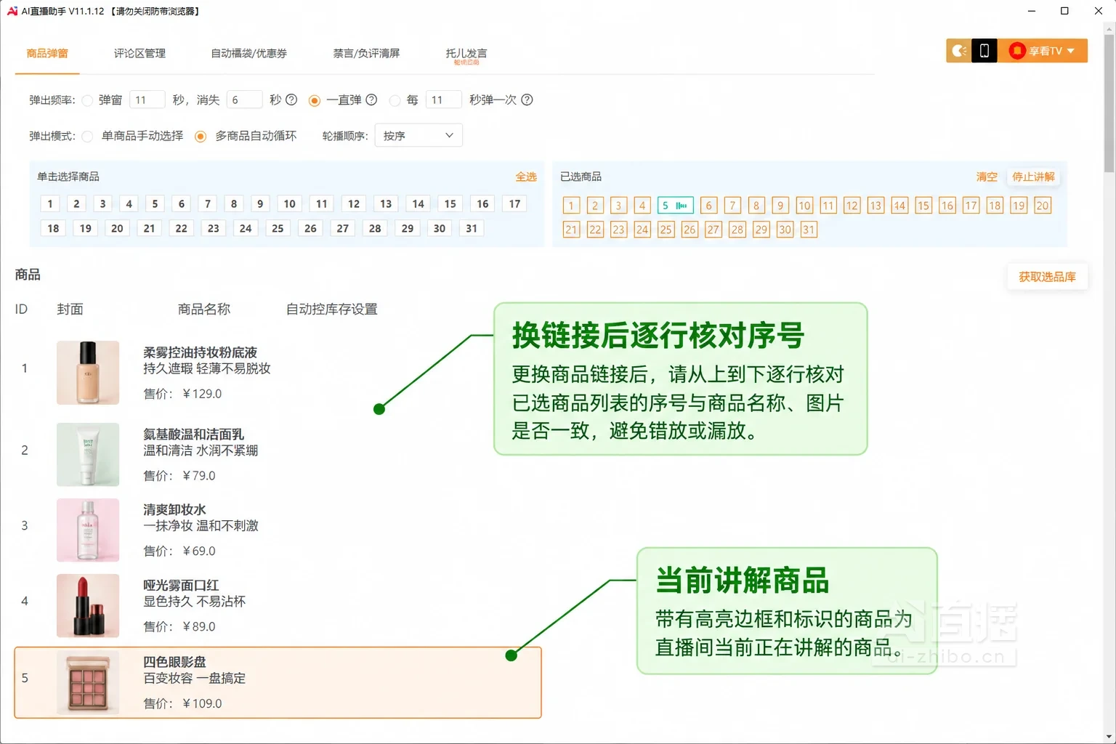Click the 消失 seconds input showing 6
Image resolution: width=1116 pixels, height=744 pixels.
pyautogui.click(x=244, y=100)
